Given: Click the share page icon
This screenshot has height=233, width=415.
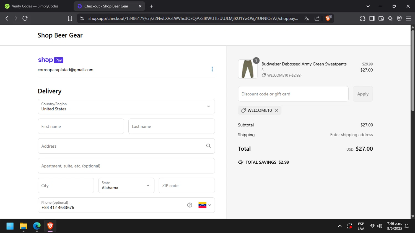Looking at the screenshot, I should click(317, 18).
